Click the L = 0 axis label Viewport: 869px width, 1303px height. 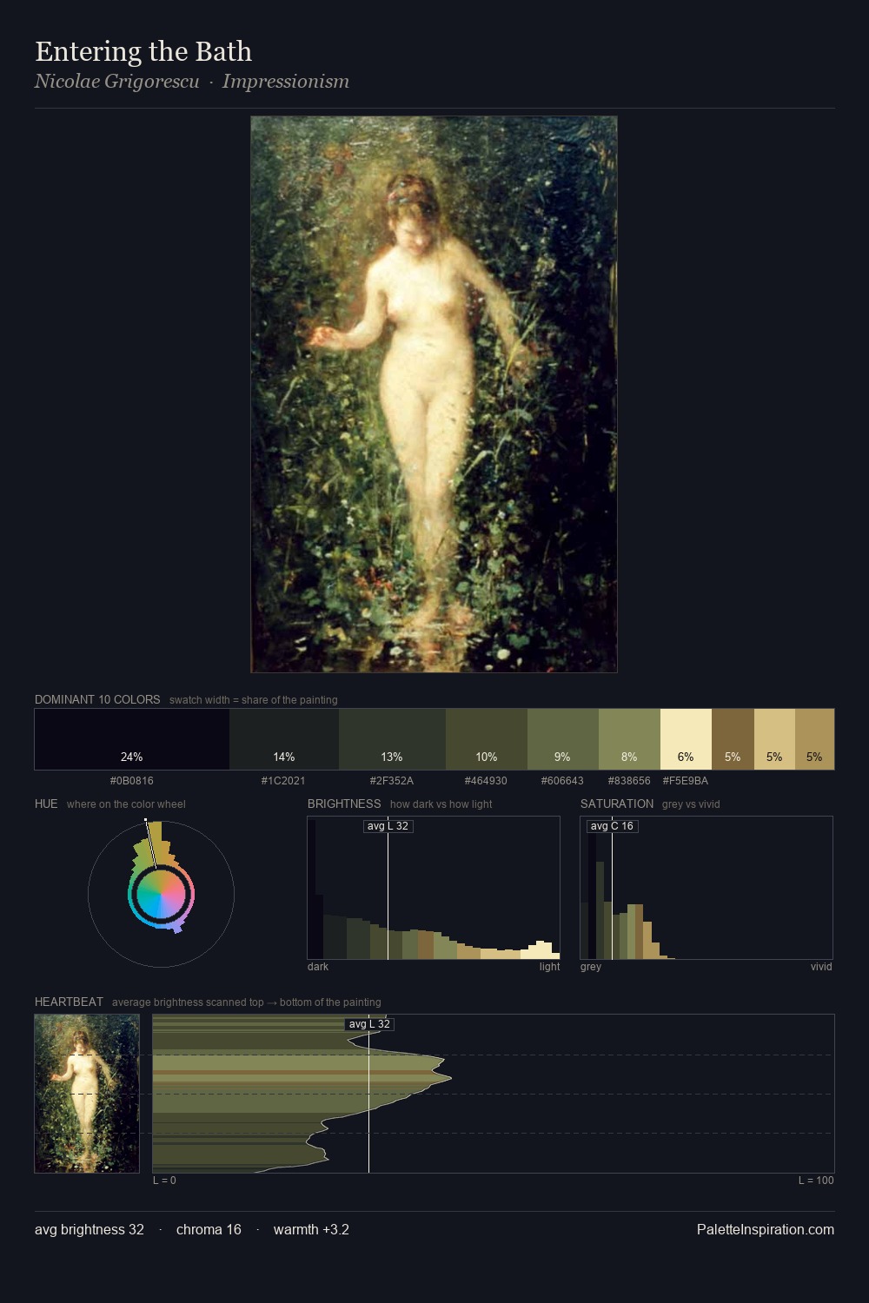164,1181
